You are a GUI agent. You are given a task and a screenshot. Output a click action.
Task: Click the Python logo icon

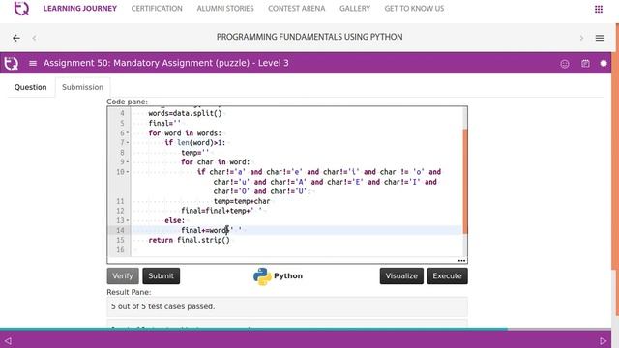click(262, 276)
